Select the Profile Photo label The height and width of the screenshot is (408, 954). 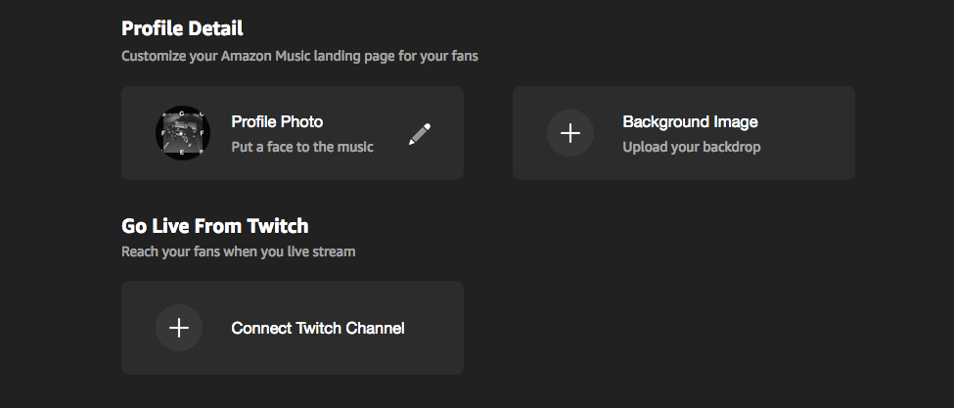point(277,121)
